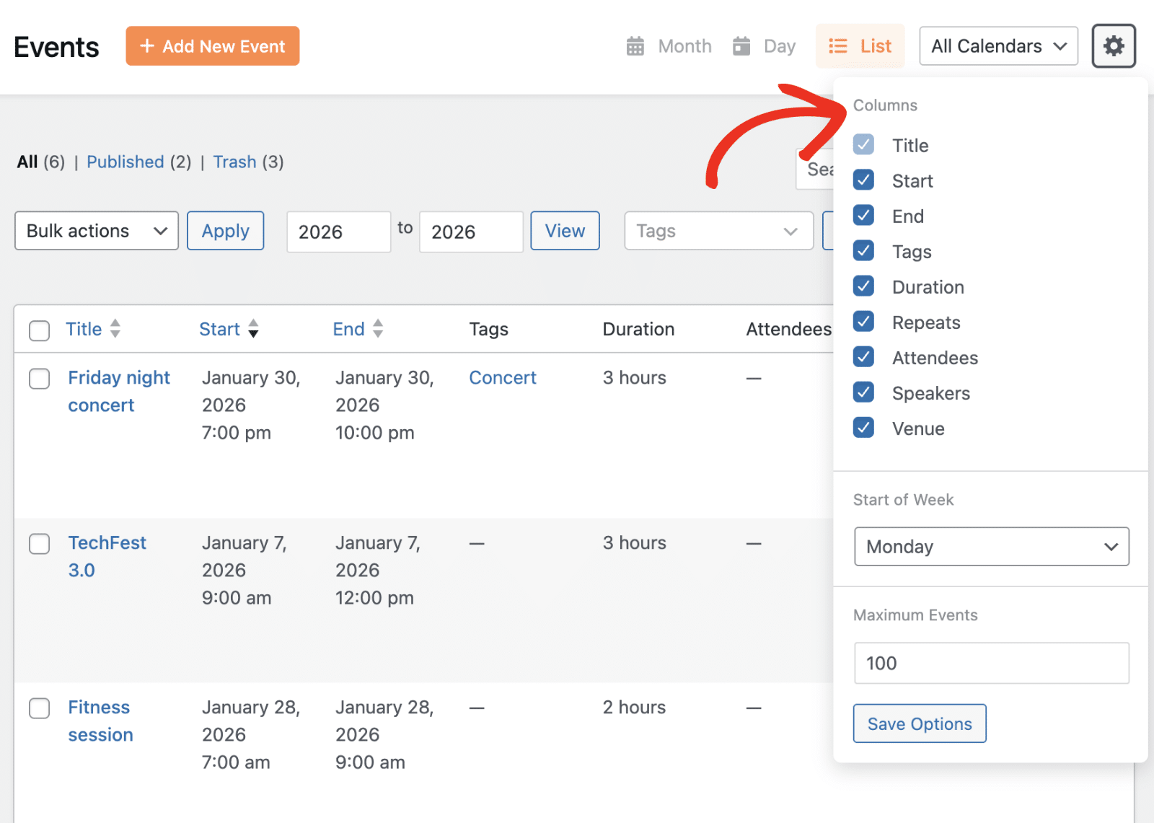View only Published events
This screenshot has width=1154, height=823.
[x=125, y=162]
